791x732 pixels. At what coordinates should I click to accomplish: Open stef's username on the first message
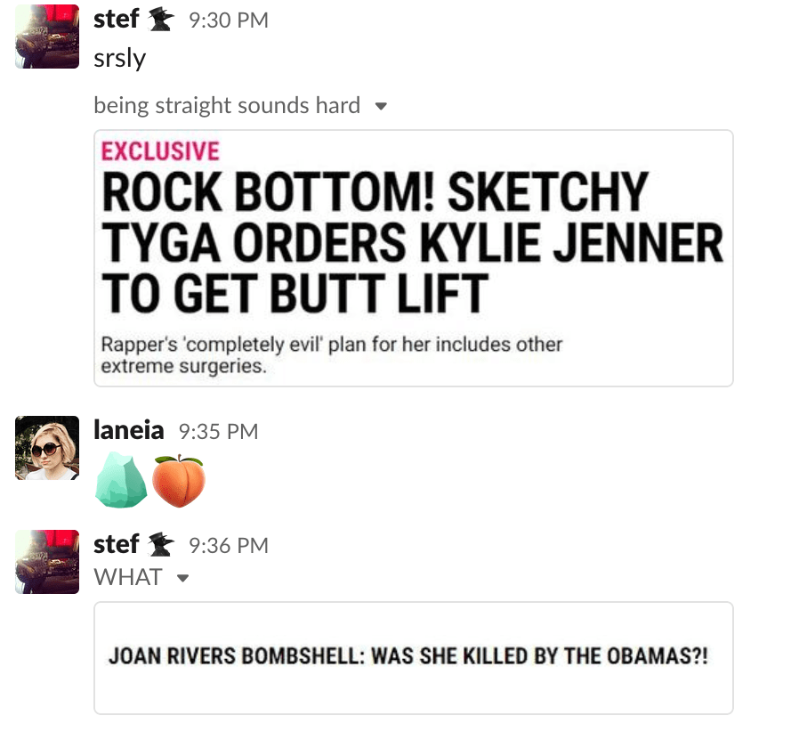click(x=116, y=20)
